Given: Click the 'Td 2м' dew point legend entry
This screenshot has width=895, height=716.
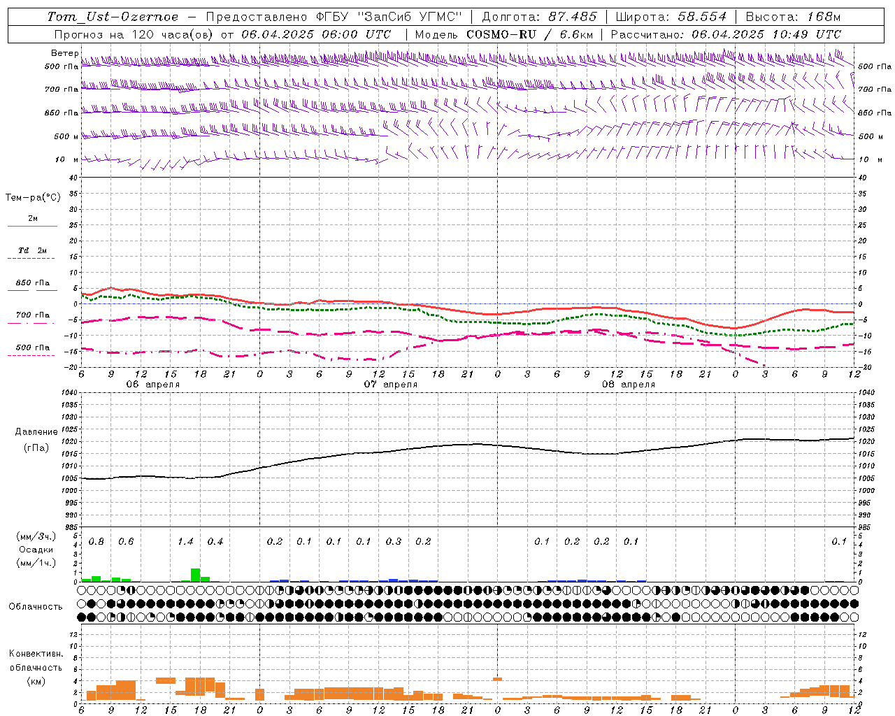Looking at the screenshot, I should [33, 250].
